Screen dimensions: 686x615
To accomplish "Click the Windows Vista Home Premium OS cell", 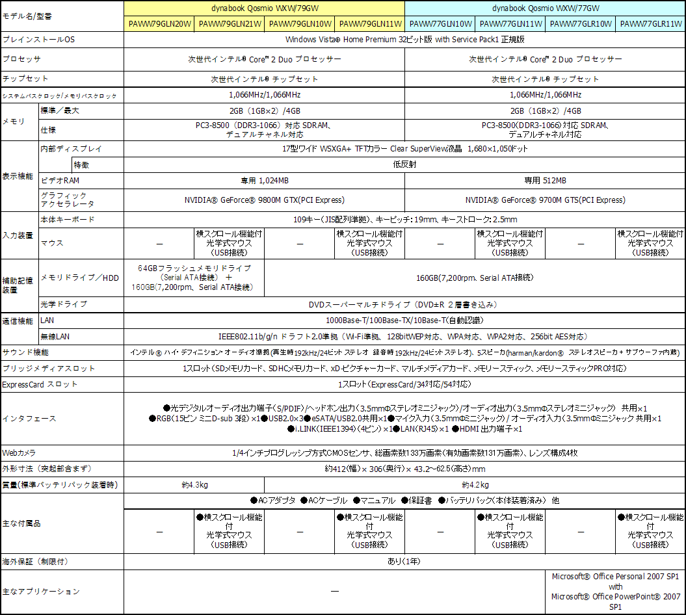I will (404, 40).
